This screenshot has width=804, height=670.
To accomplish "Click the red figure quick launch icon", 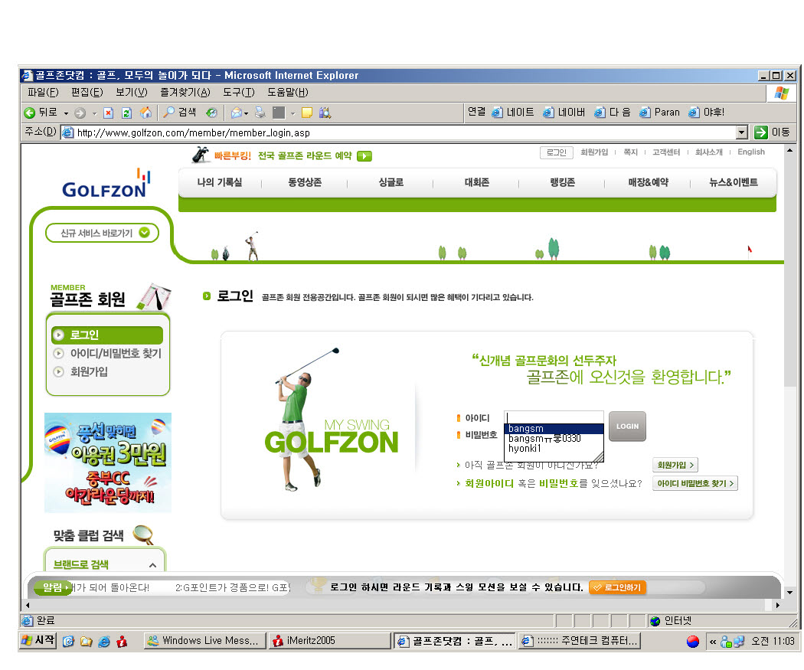I will point(122,641).
